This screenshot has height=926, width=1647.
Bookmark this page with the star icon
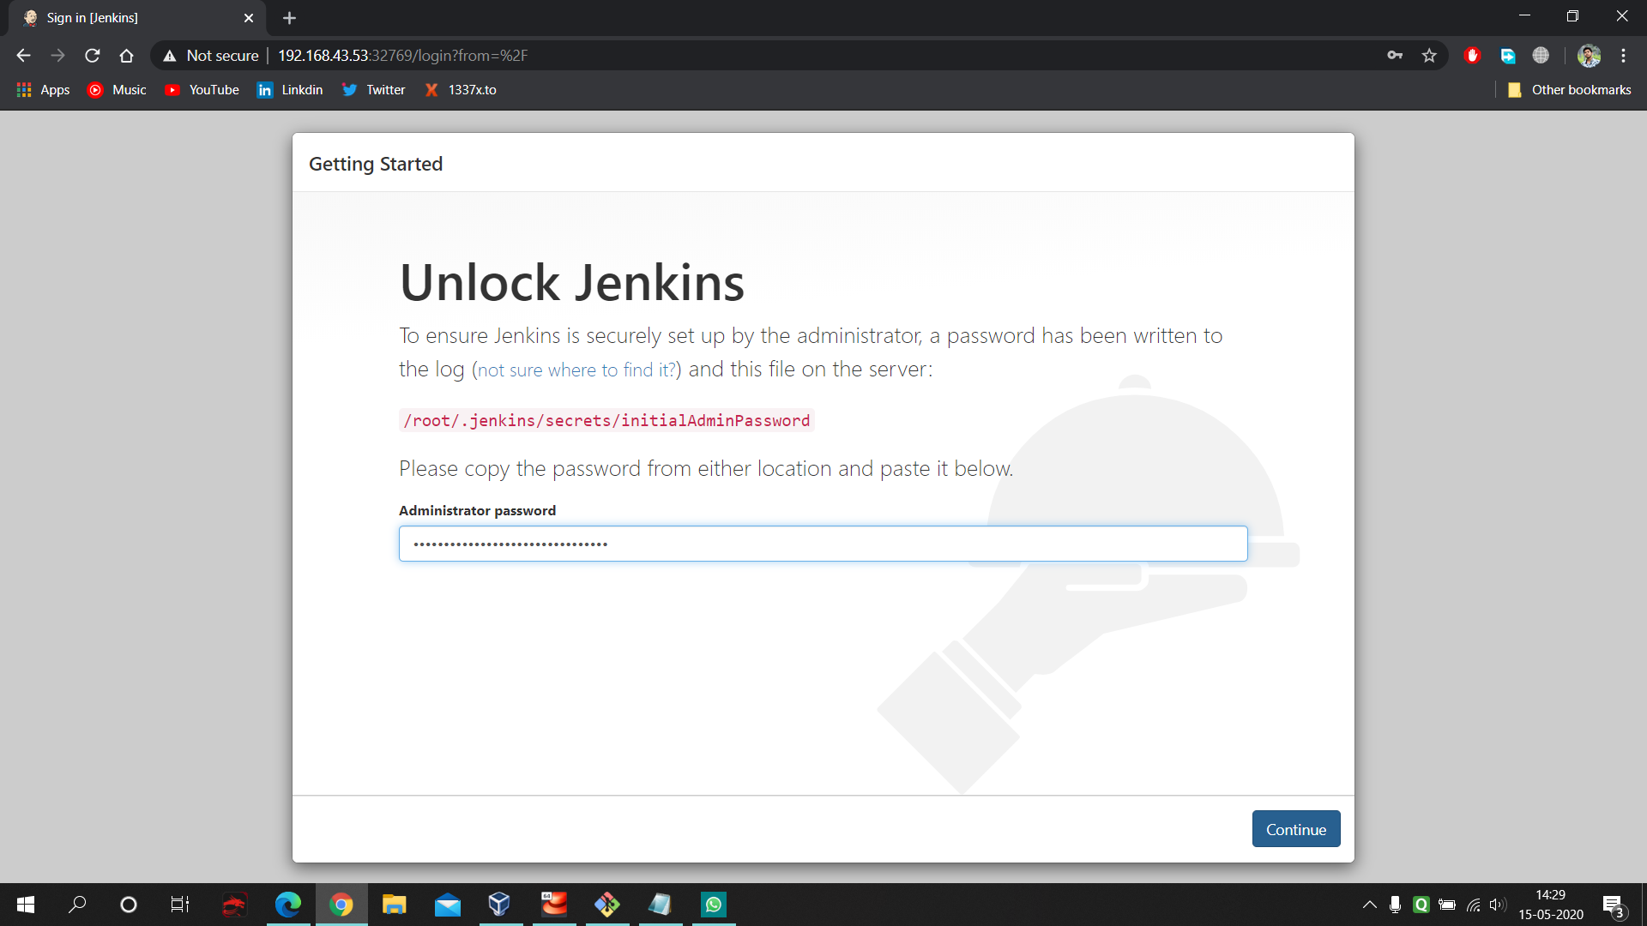[x=1429, y=56]
